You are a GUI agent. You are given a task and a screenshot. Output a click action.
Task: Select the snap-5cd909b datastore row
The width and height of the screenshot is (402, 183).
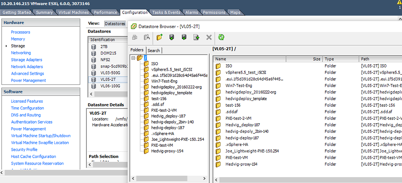coord(108,66)
